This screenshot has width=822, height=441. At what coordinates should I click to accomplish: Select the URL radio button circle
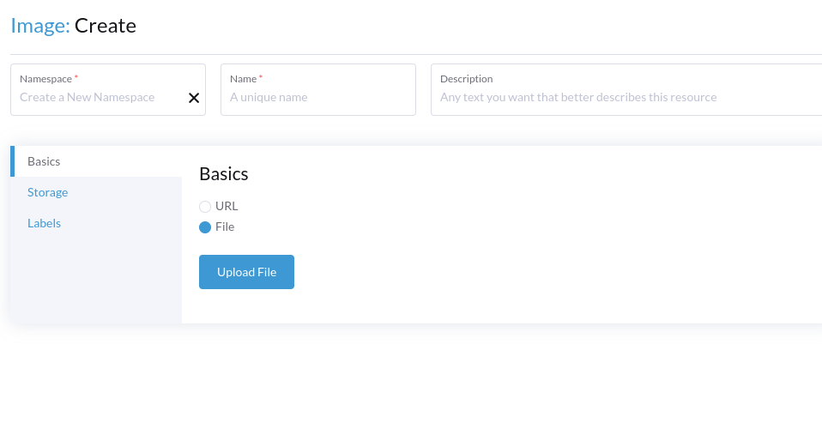205,207
